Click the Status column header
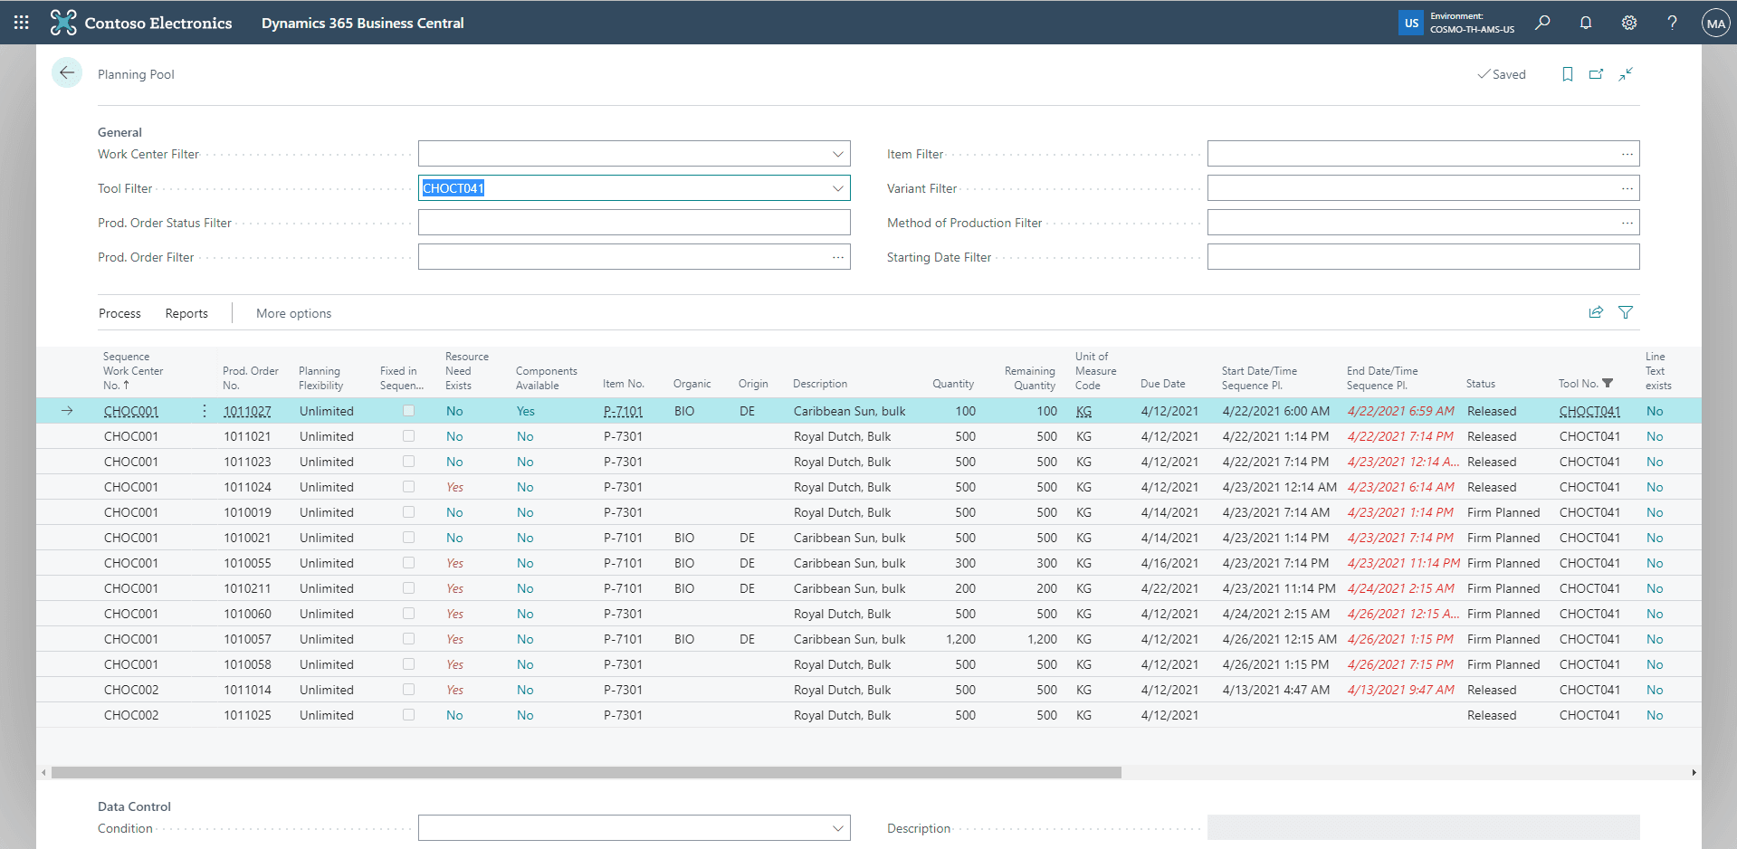Viewport: 1737px width, 849px height. [x=1481, y=384]
